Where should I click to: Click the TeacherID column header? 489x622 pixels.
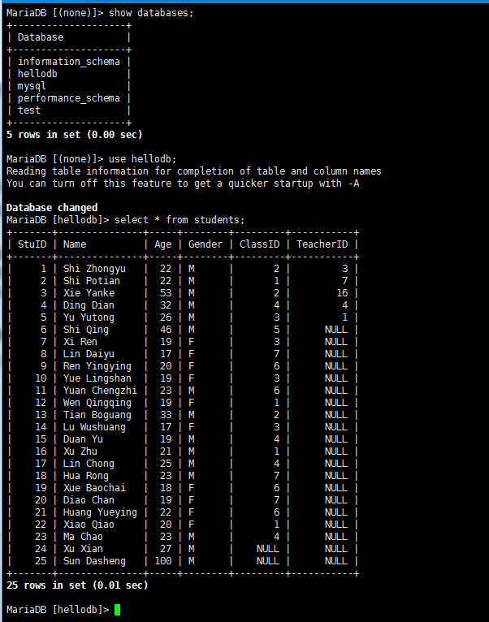pos(322,244)
